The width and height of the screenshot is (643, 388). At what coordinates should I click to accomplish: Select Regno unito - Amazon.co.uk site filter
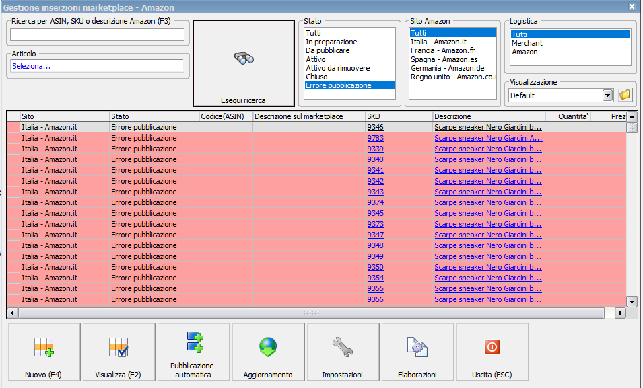452,77
